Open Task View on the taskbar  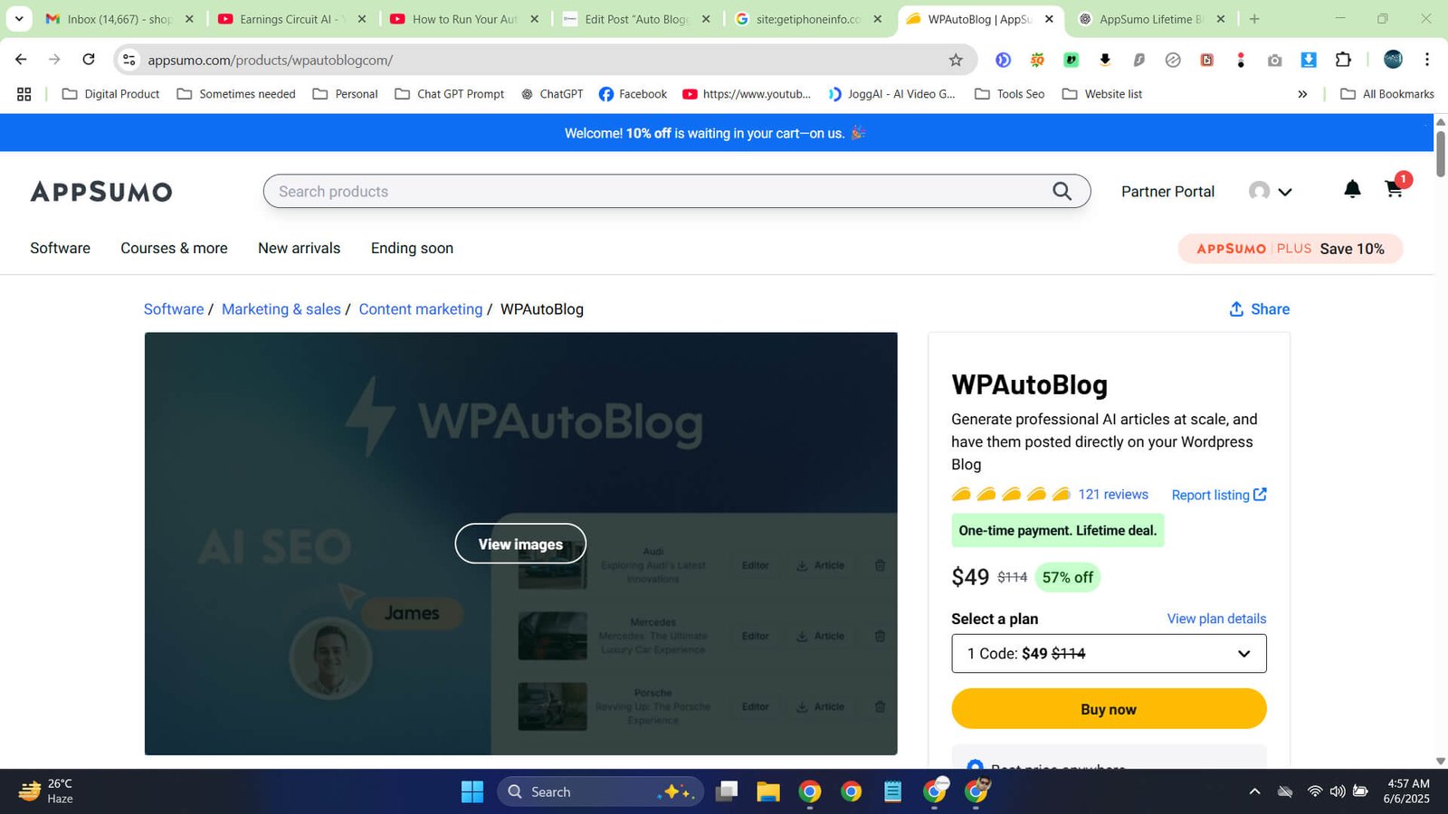click(727, 791)
